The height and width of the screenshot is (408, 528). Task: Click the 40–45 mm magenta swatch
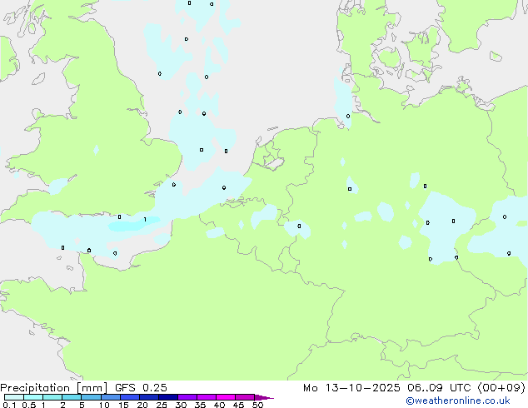pos(226,397)
